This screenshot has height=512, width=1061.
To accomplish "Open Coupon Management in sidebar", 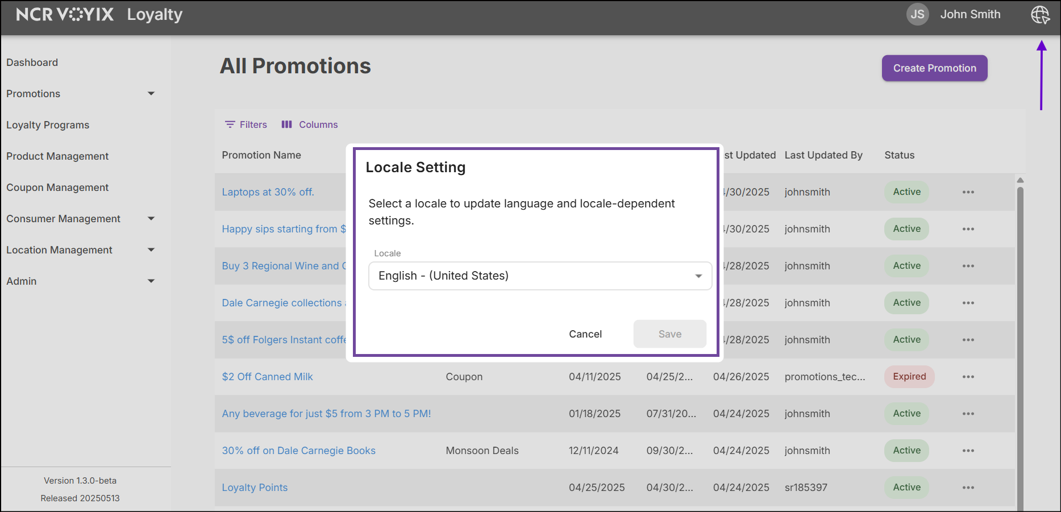I will tap(57, 188).
